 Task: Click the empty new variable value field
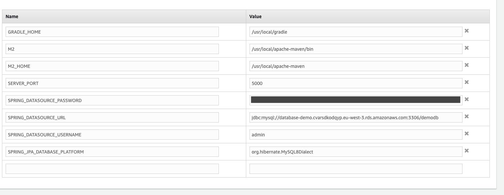coord(355,169)
